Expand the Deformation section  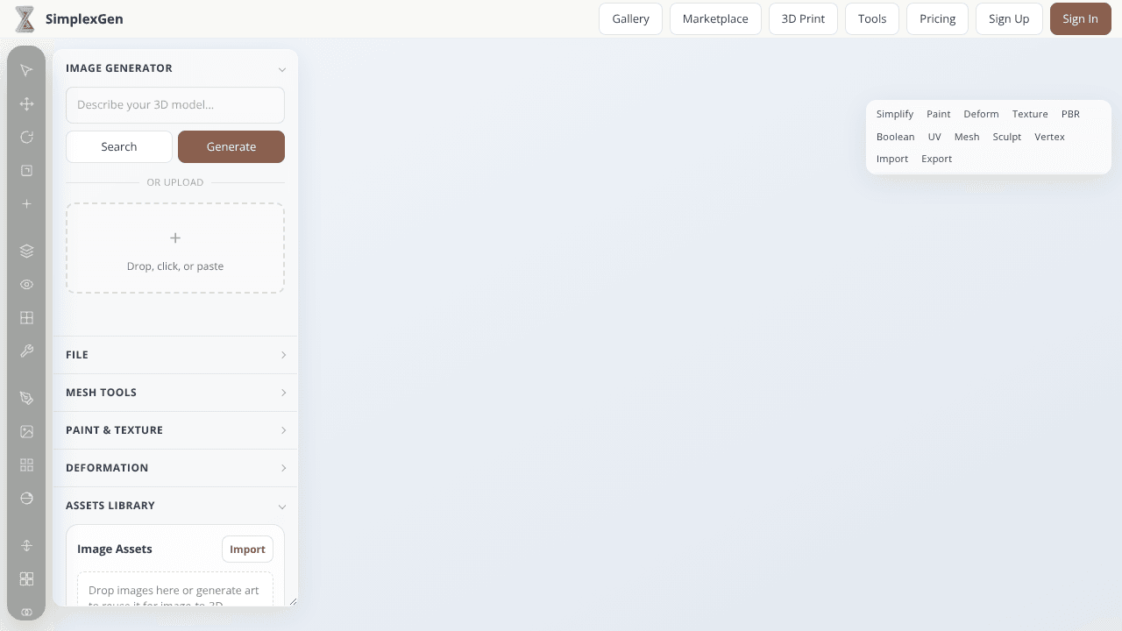pyautogui.click(x=175, y=468)
